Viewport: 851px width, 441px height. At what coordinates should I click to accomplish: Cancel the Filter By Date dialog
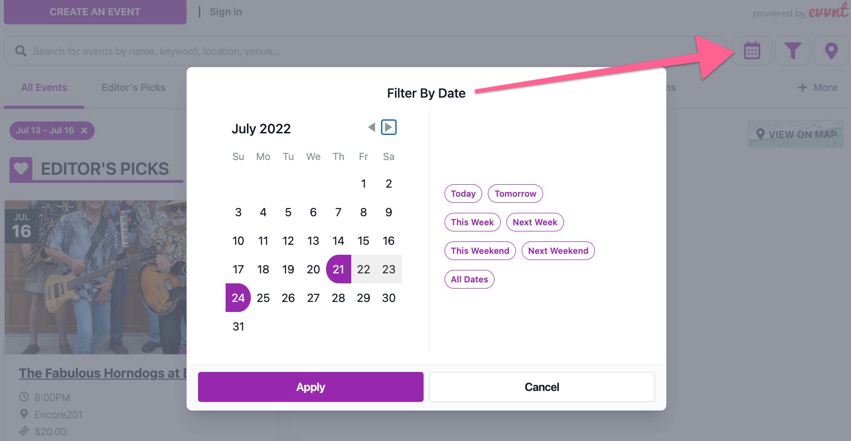pyautogui.click(x=542, y=387)
